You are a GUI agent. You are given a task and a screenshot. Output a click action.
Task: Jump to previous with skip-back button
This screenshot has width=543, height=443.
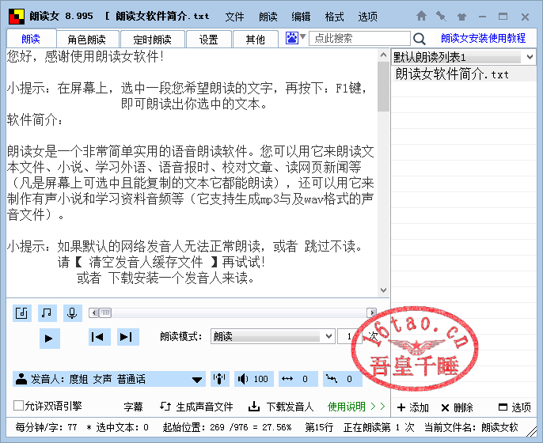[x=100, y=337]
